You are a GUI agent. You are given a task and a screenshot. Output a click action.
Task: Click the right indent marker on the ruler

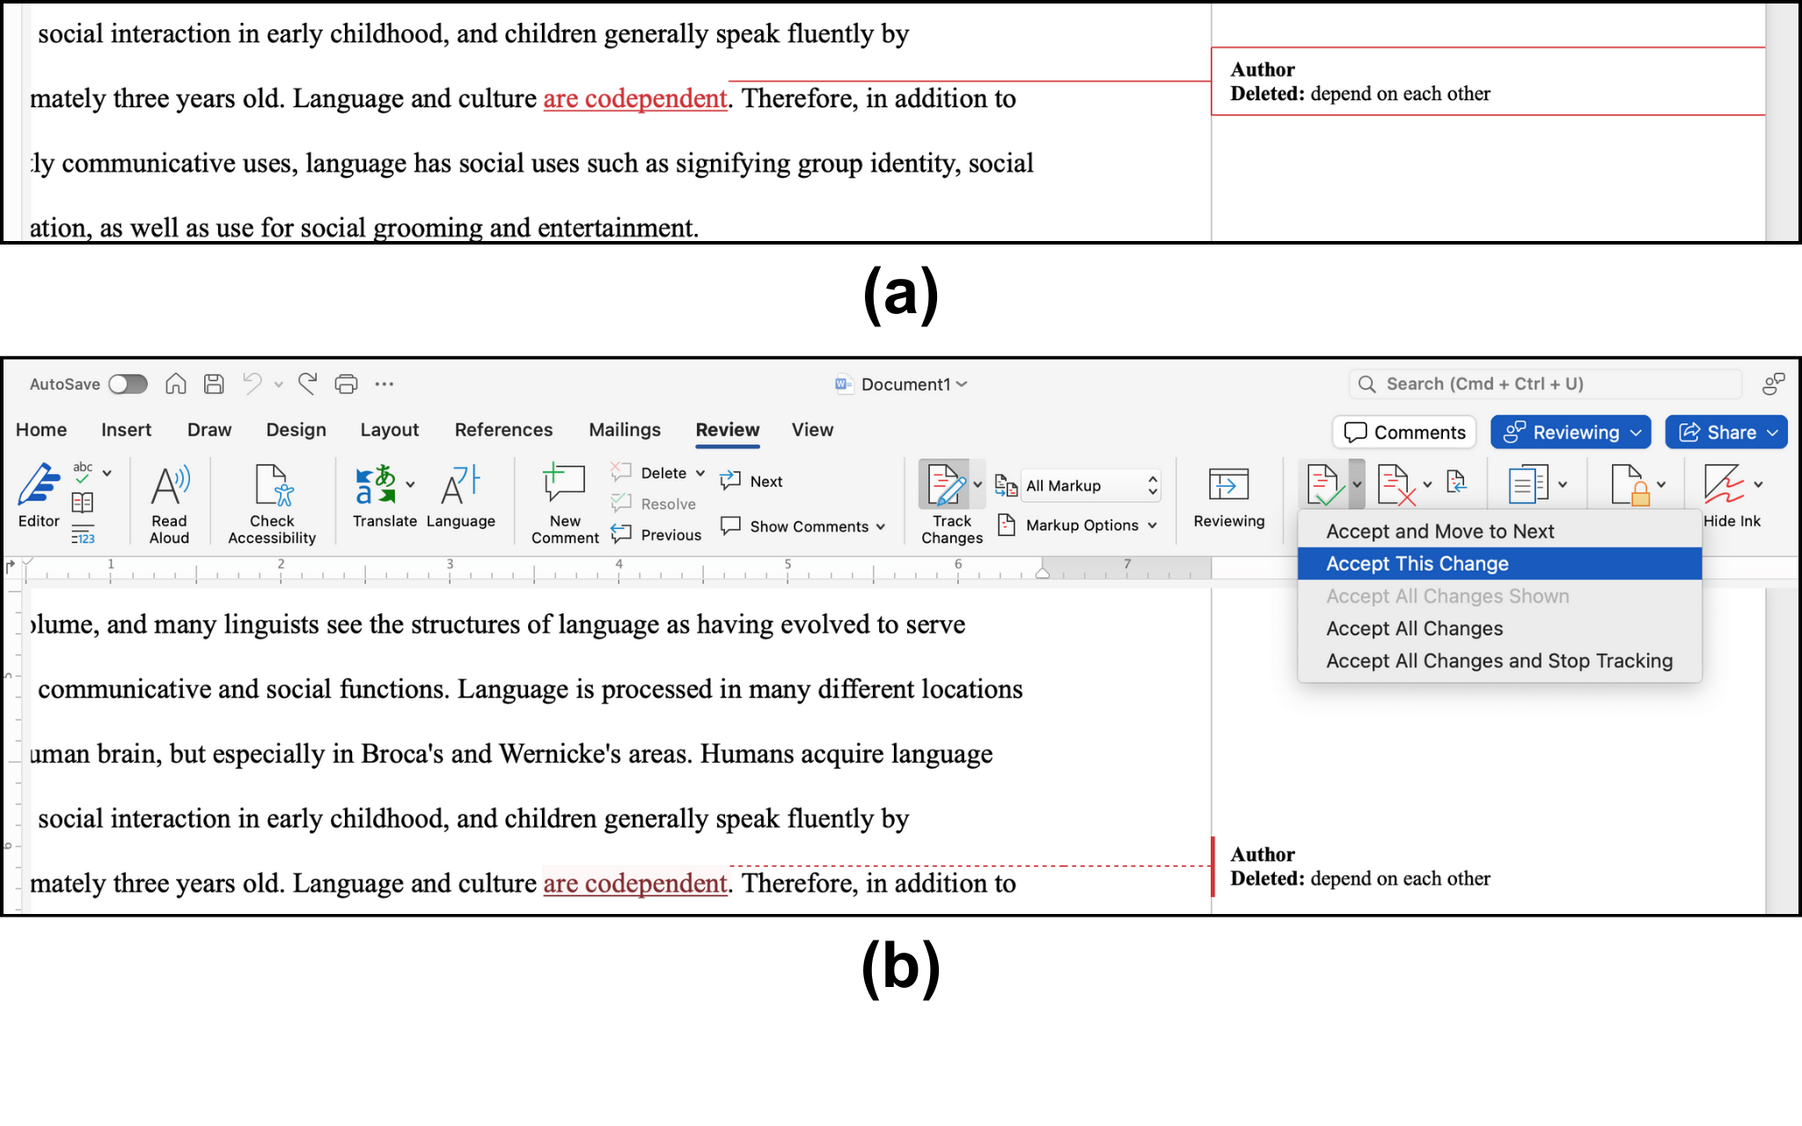click(1042, 572)
